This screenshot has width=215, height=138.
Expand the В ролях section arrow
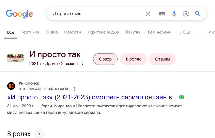click(39, 134)
